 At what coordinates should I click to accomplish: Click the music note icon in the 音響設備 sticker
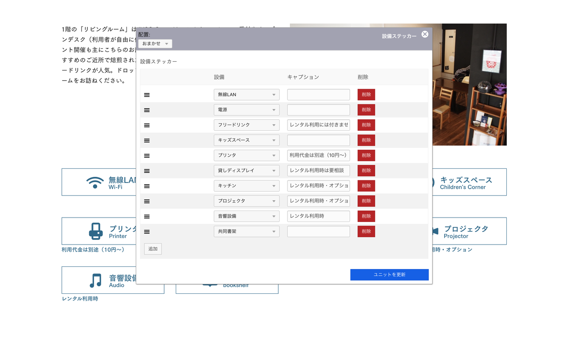tap(95, 280)
